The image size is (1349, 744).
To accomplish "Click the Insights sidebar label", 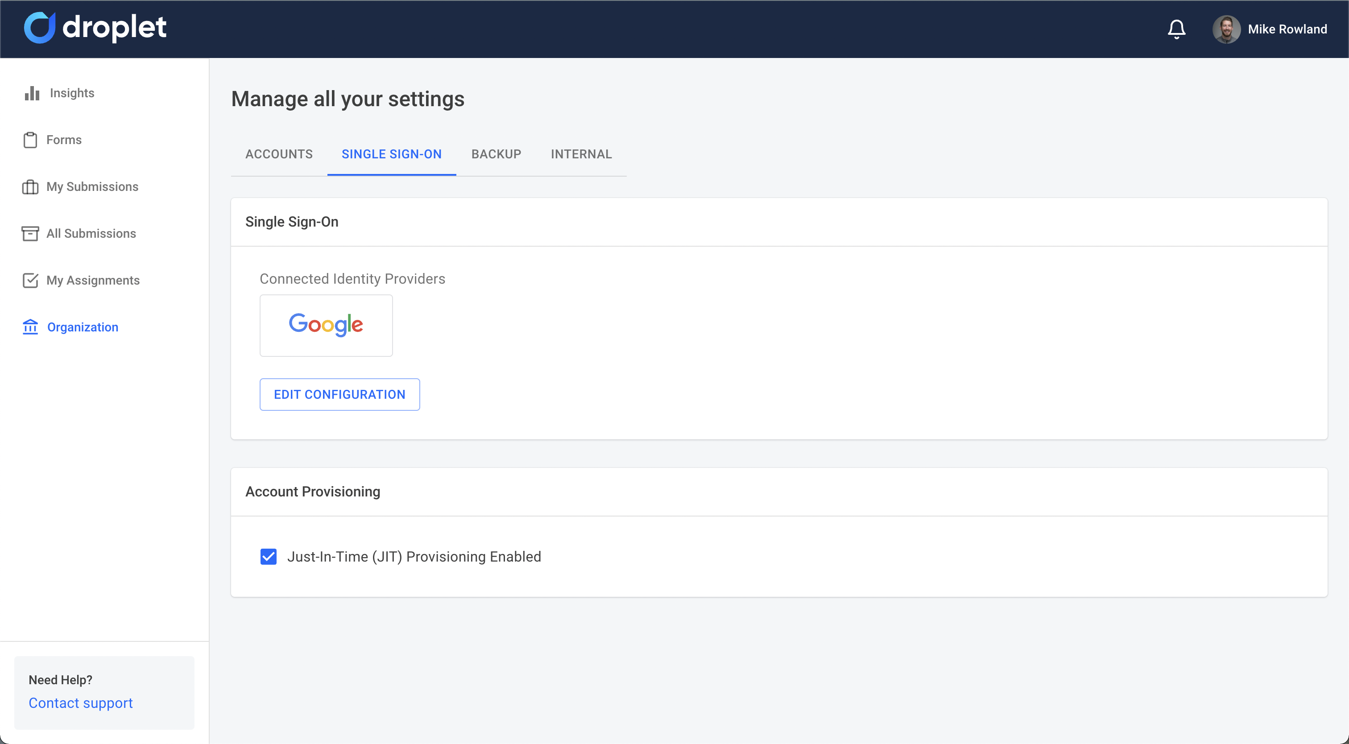I will pyautogui.click(x=72, y=93).
